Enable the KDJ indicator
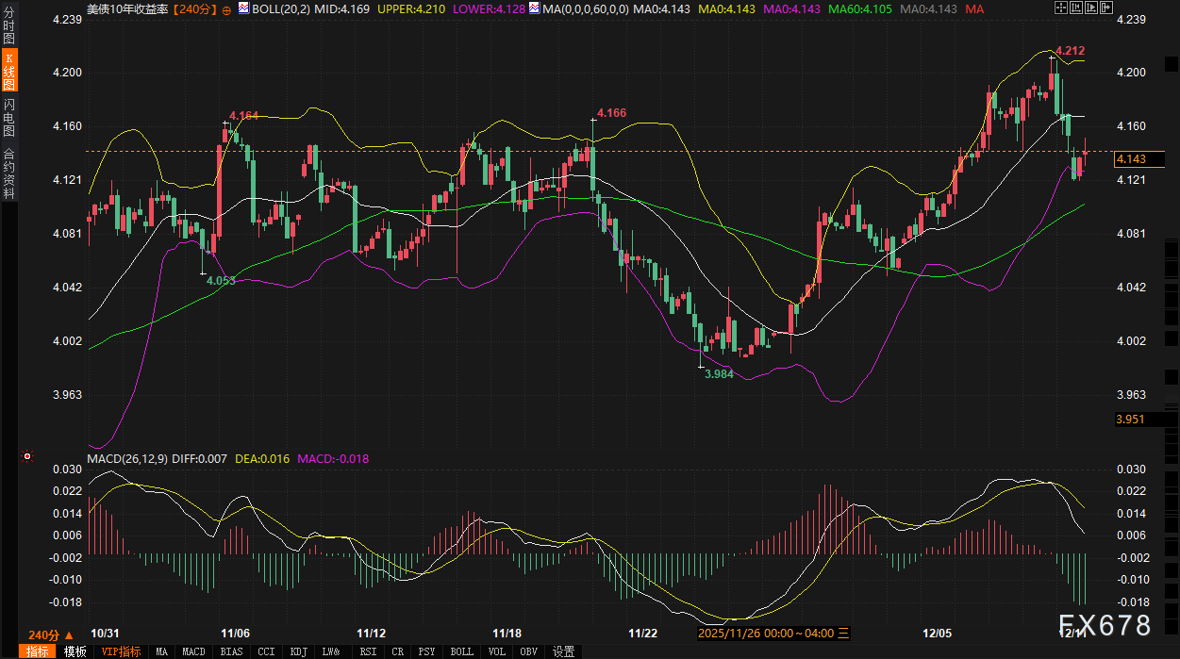The width and height of the screenshot is (1180, 659). coord(299,651)
